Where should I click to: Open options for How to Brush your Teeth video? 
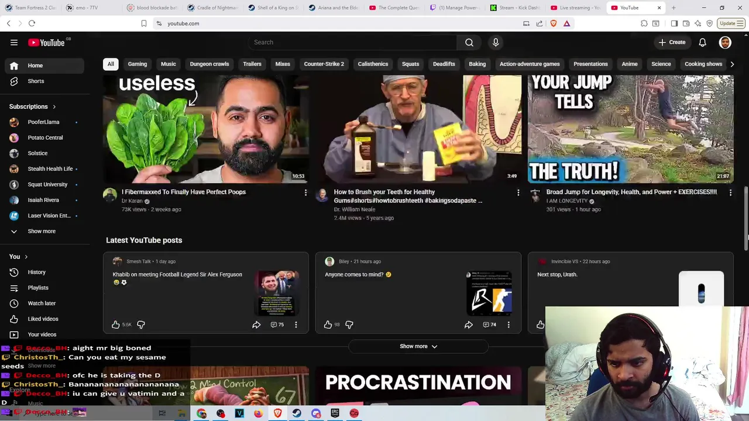pos(518,192)
